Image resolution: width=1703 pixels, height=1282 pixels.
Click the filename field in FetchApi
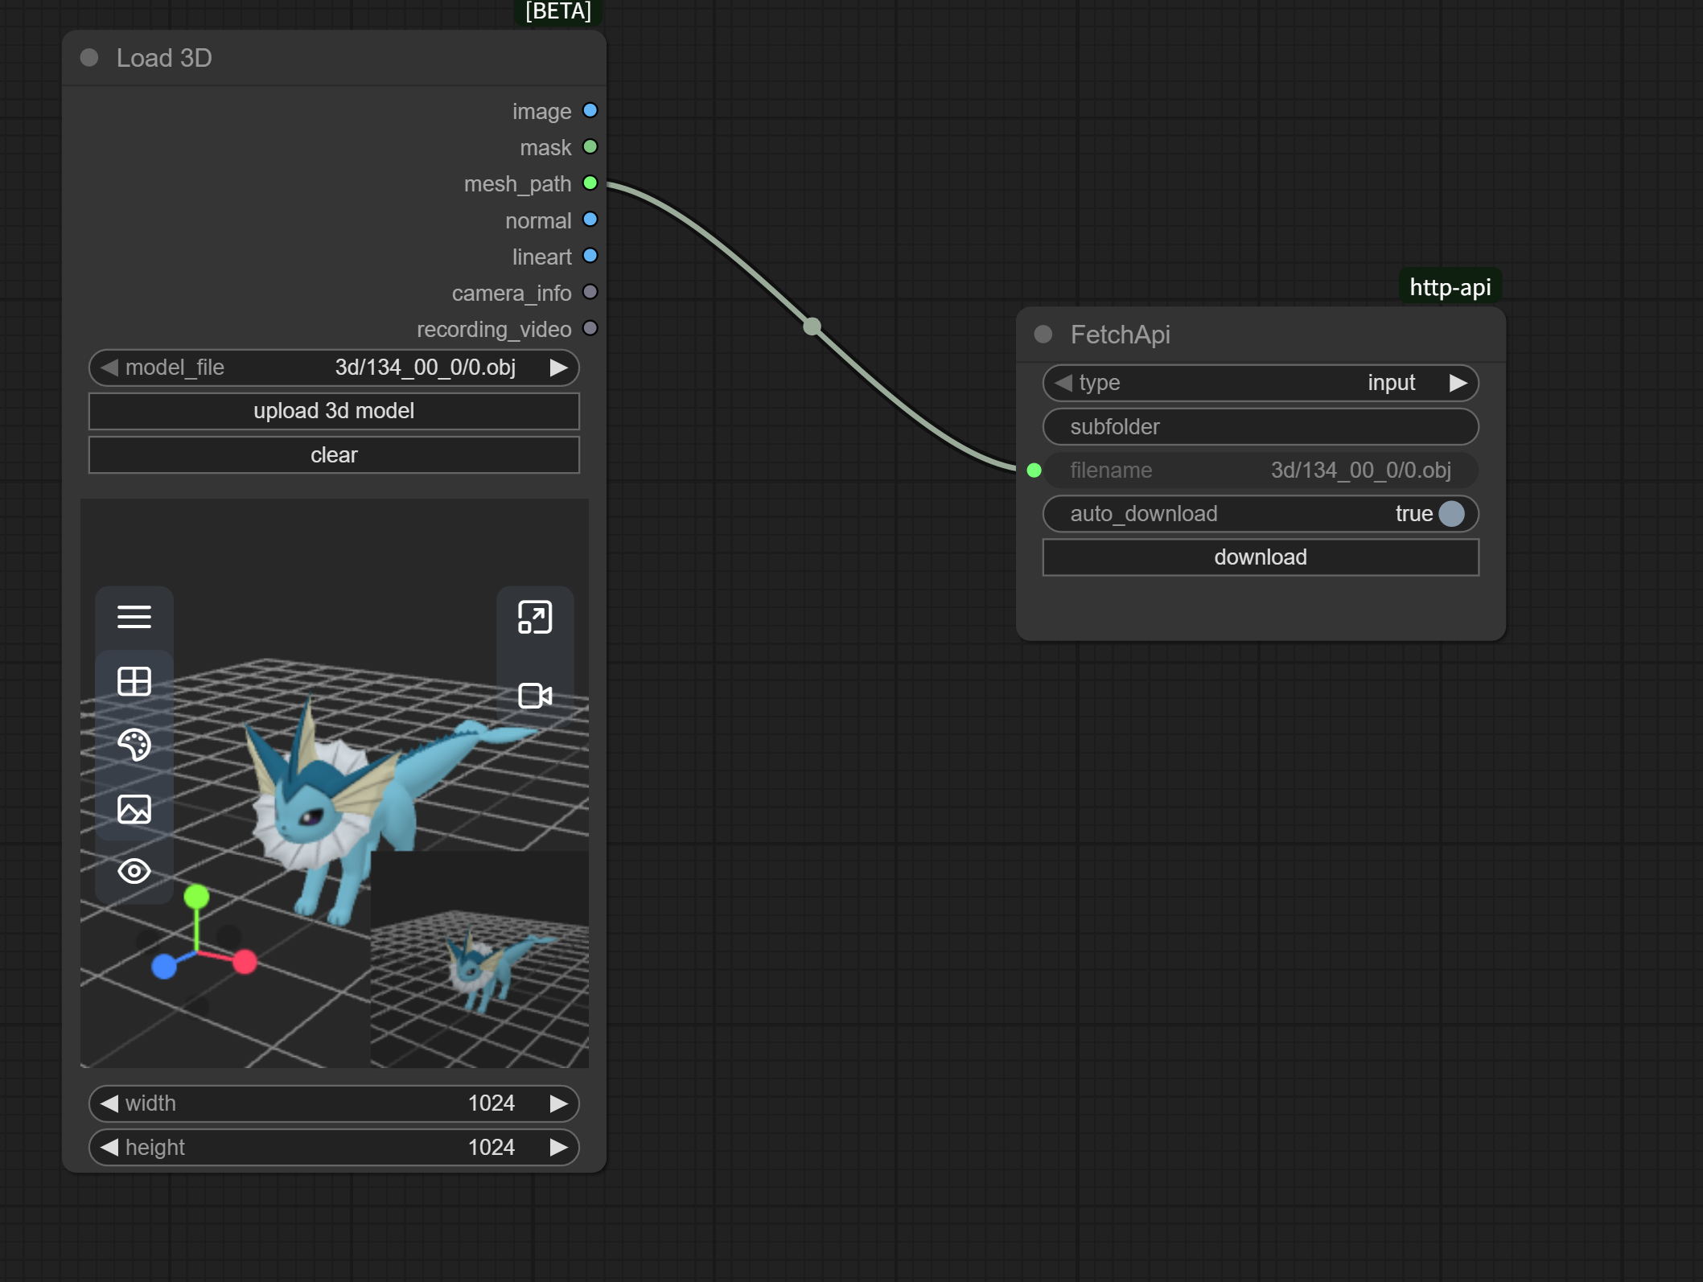pos(1261,470)
